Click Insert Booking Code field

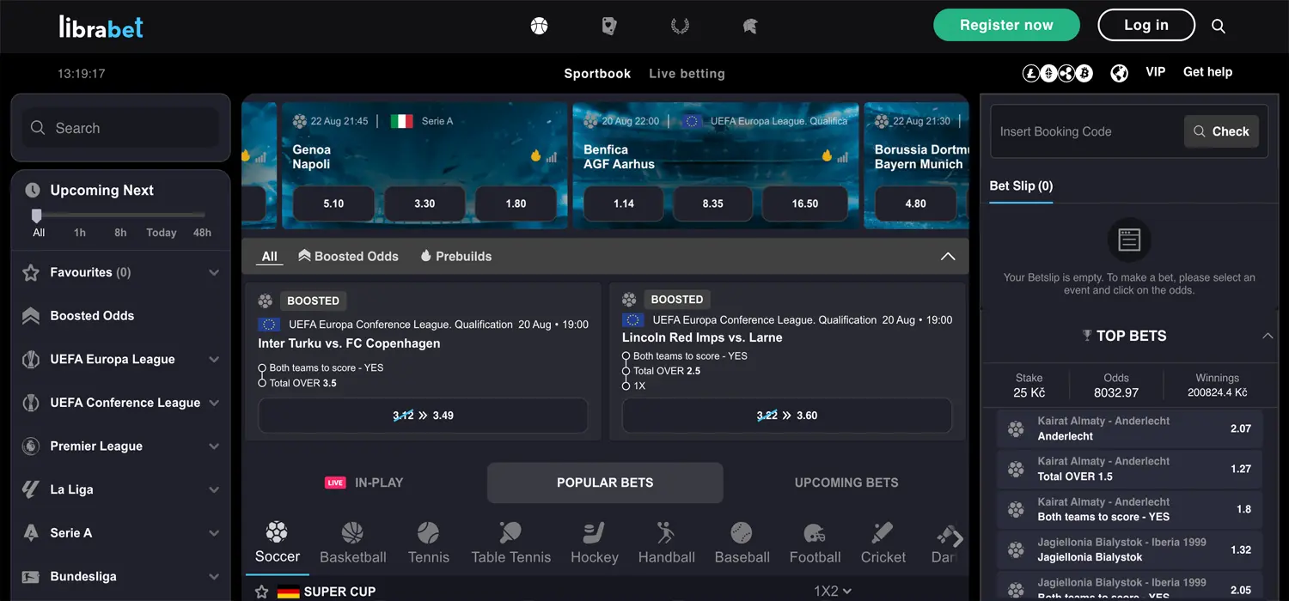click(x=1087, y=131)
